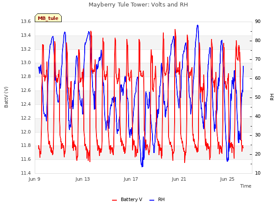The image size is (278, 208).
Task: Click the Jun 13 x-axis tick label
Action: (x=83, y=179)
